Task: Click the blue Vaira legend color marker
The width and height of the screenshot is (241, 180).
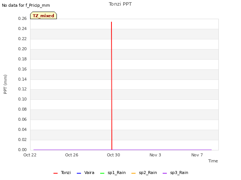Action: click(x=79, y=173)
